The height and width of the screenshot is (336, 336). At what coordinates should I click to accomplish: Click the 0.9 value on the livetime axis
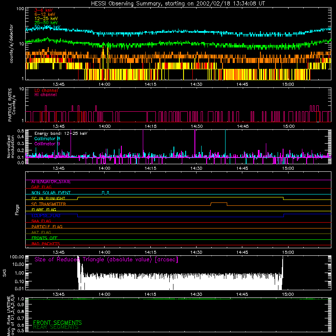coord(21,304)
